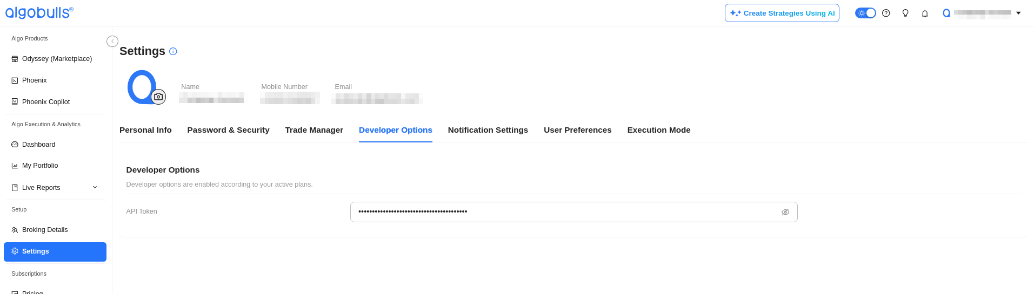1034x294 pixels.
Task: Reveal the API token with eye icon
Action: [785, 212]
